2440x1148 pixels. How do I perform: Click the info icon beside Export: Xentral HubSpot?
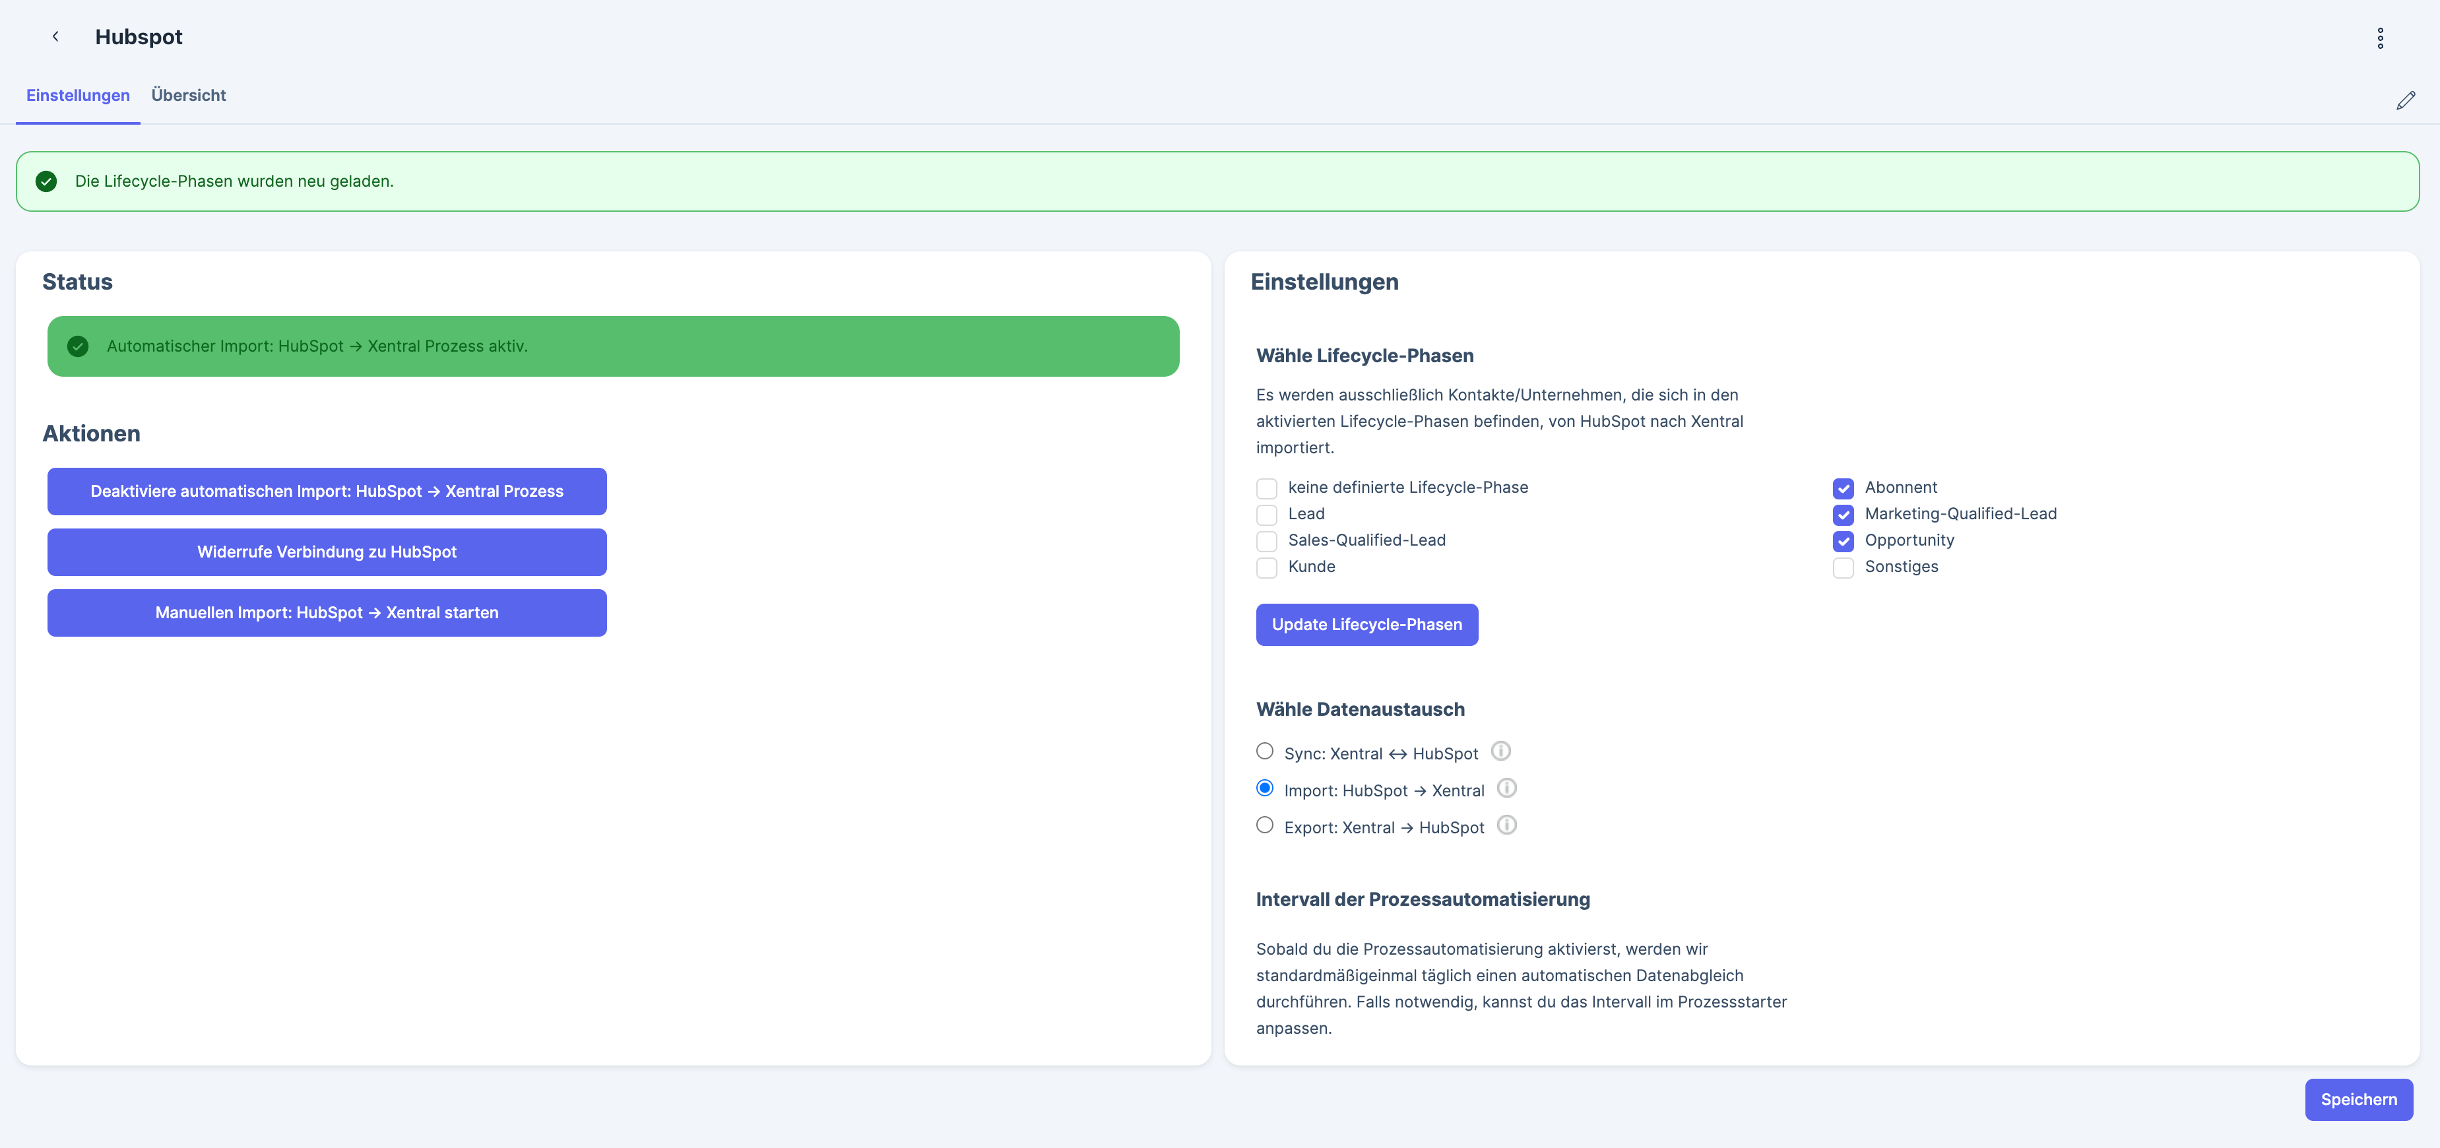(1507, 825)
